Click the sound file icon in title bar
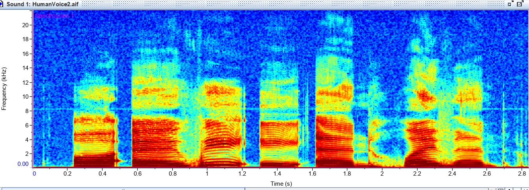This screenshot has width=529, height=190. tap(2, 3)
